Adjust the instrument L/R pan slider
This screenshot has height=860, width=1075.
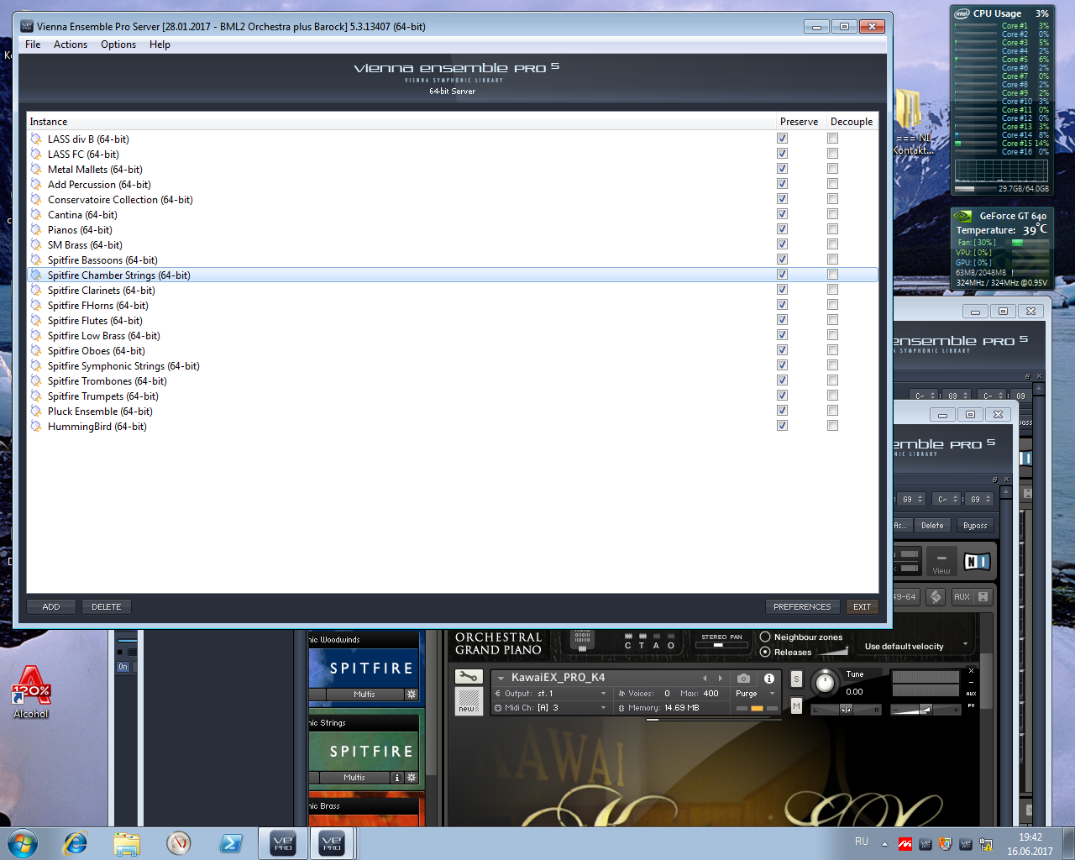pyautogui.click(x=846, y=710)
